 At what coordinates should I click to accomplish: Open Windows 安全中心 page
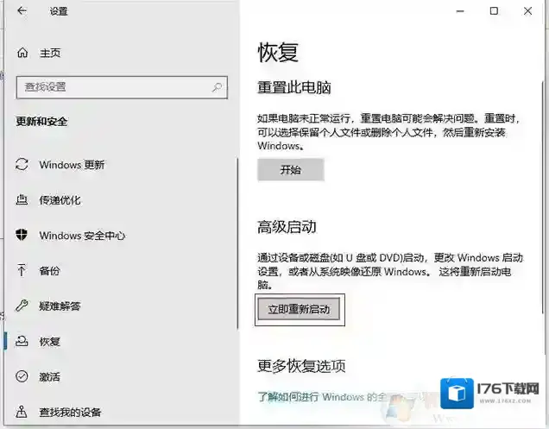[82, 236]
